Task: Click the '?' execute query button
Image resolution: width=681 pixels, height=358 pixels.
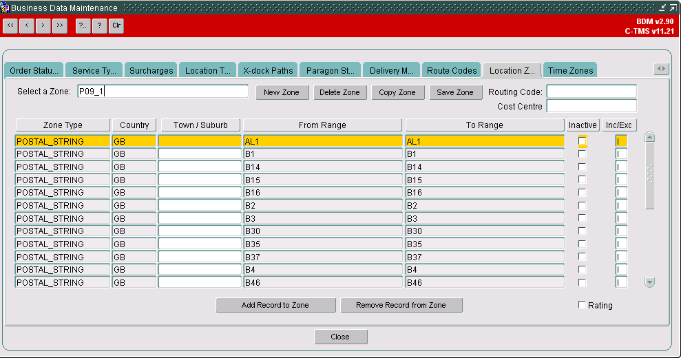Action: [x=99, y=25]
